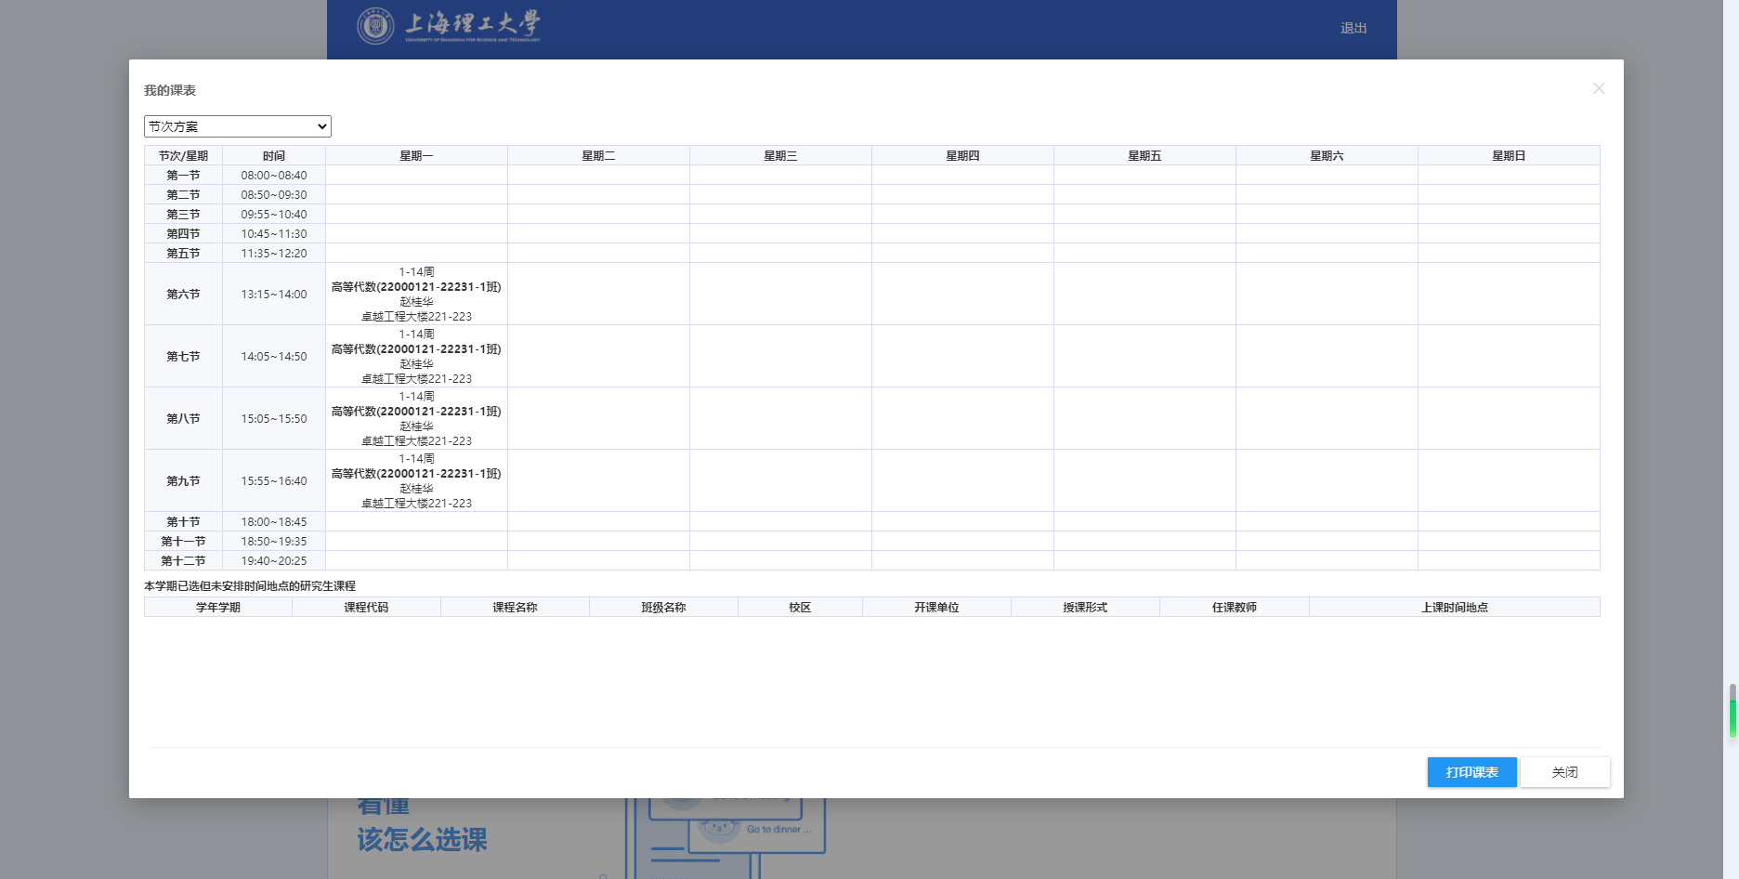The width and height of the screenshot is (1739, 879).
Task: Click the 任课教师 column header
Action: [x=1234, y=608]
